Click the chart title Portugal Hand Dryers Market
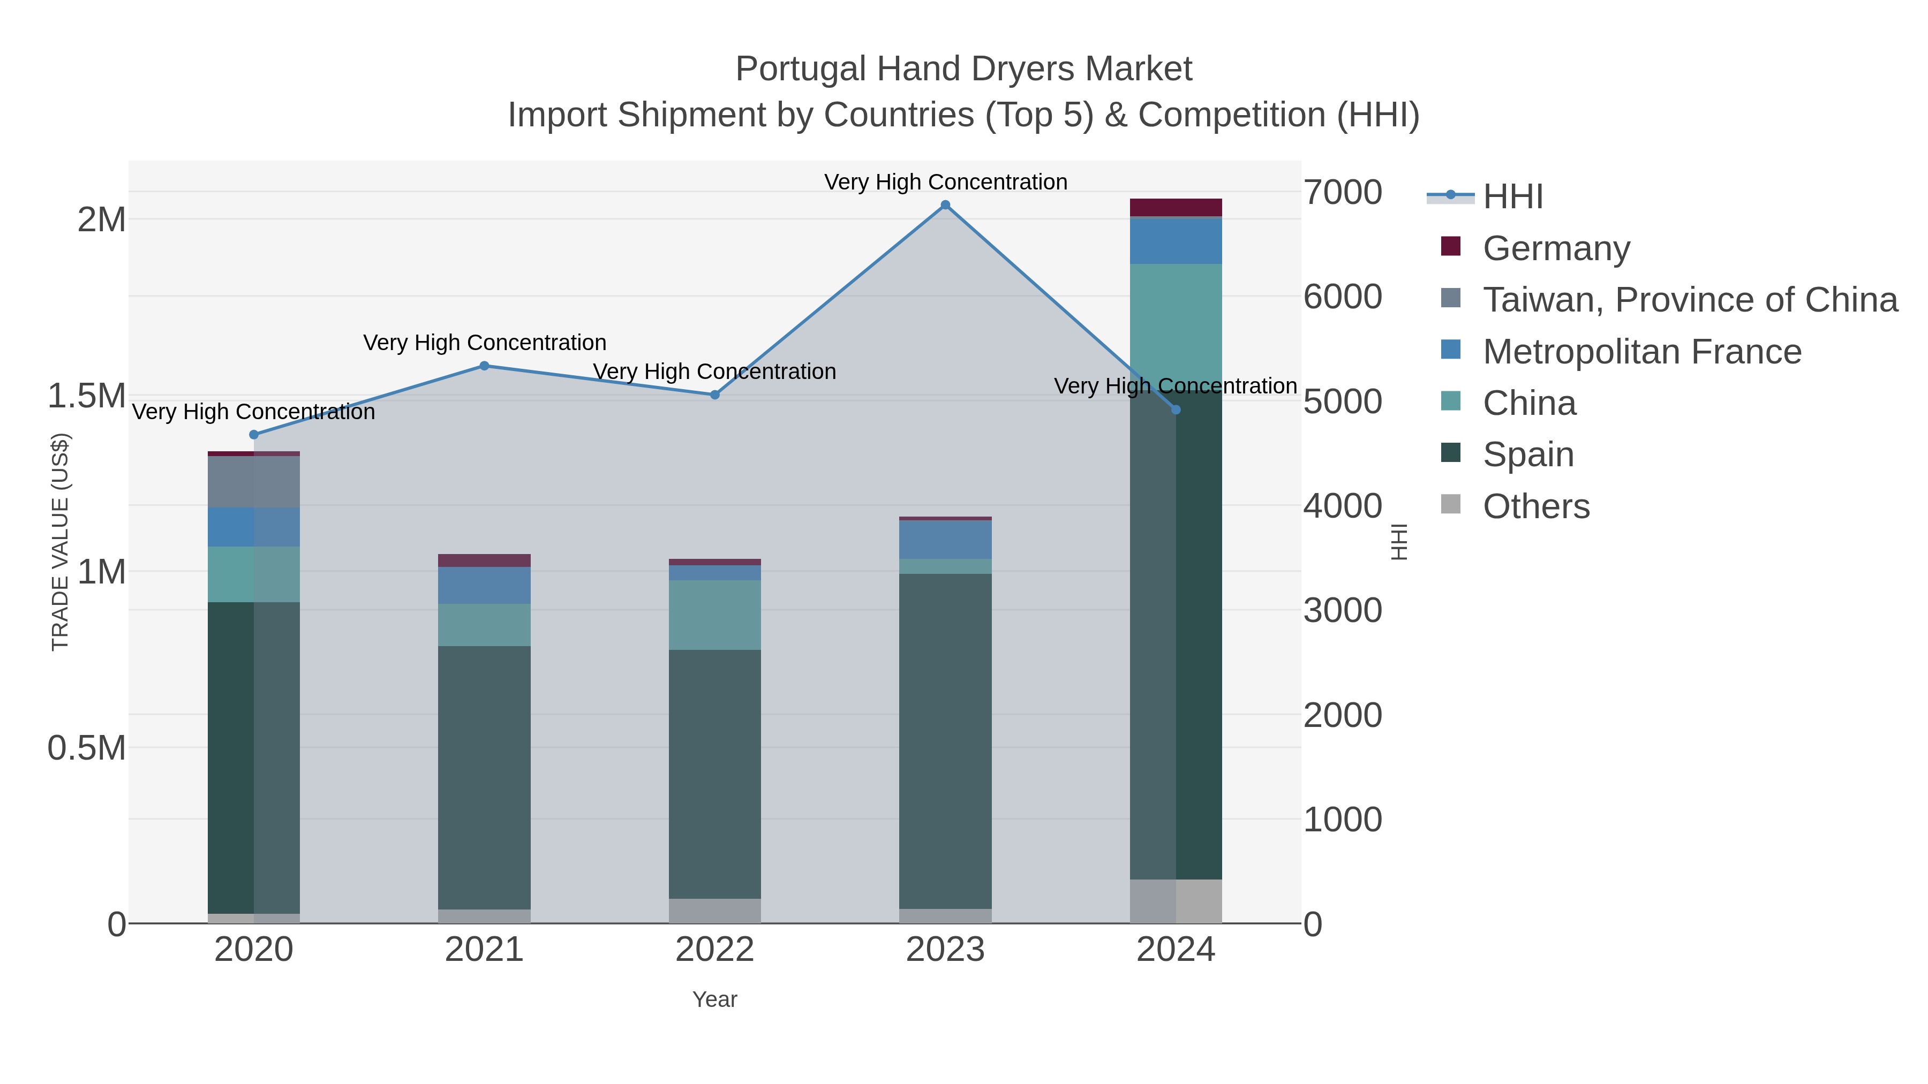Screen dimensions: 1928x1084 964,69
